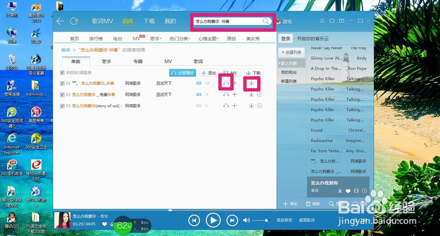Skip to next track

point(232,220)
